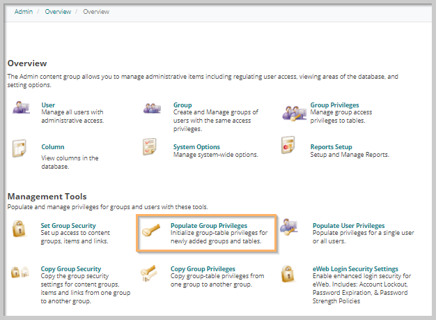Go to the Admin breadcrumb

click(24, 12)
